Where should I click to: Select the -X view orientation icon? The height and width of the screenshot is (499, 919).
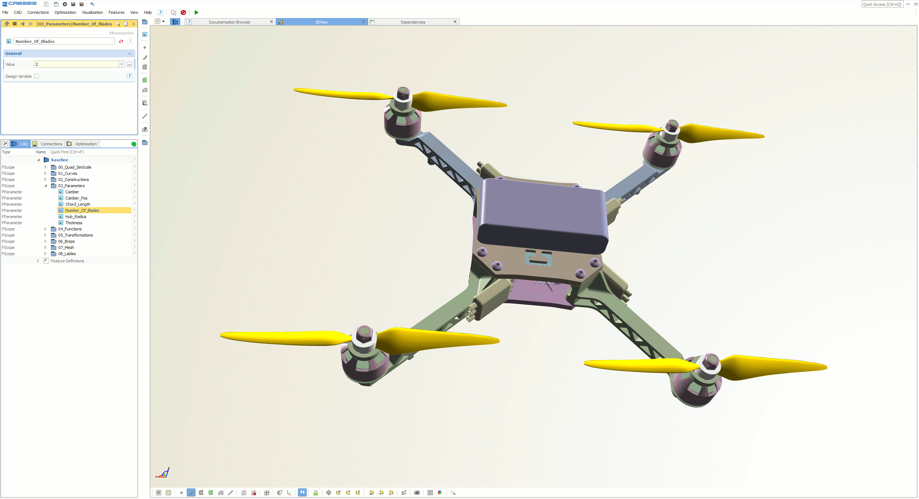tap(371, 492)
